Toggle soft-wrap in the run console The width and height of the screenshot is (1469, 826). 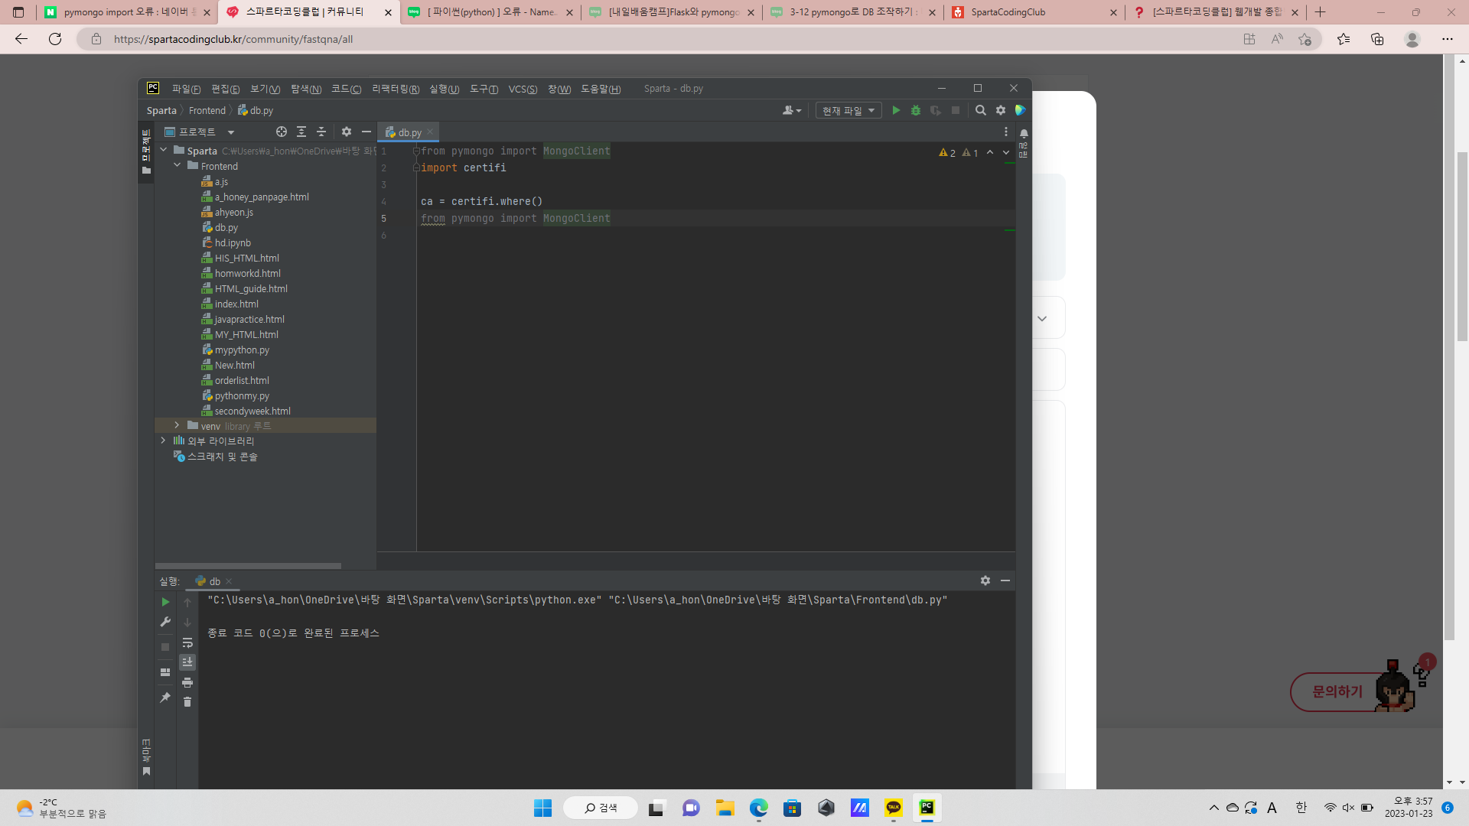click(x=187, y=642)
